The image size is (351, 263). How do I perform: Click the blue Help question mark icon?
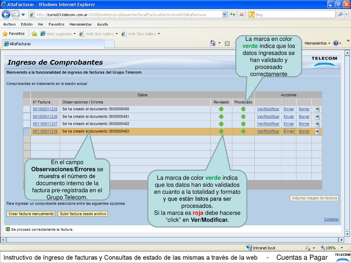click(336, 43)
